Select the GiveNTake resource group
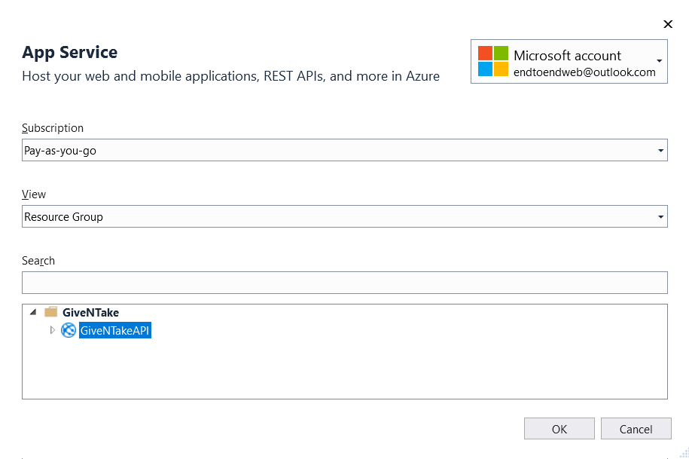The image size is (689, 459). coord(90,313)
